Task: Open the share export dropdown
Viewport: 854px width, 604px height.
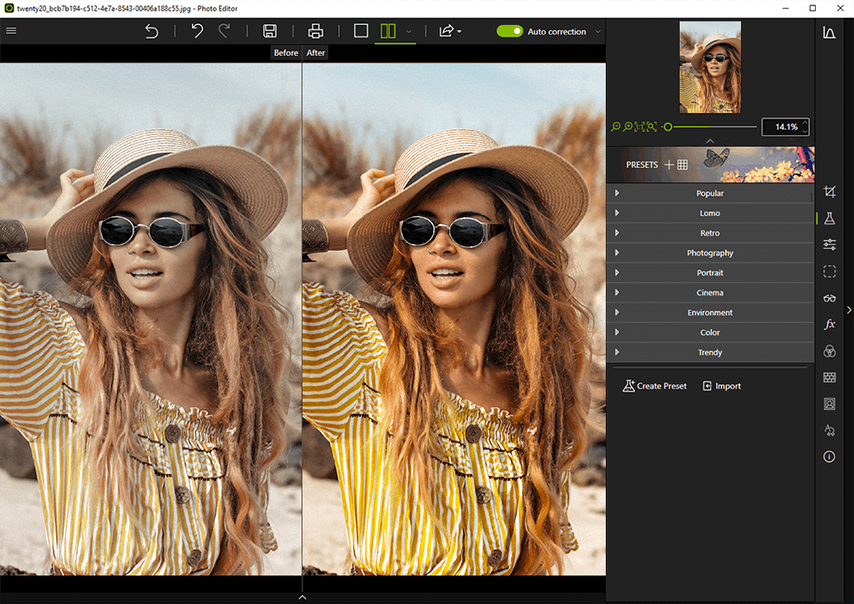Action: [x=449, y=31]
